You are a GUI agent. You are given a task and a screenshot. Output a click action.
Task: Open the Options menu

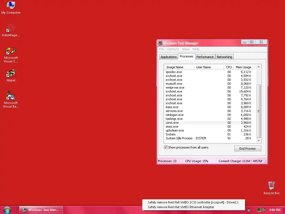click(x=173, y=49)
